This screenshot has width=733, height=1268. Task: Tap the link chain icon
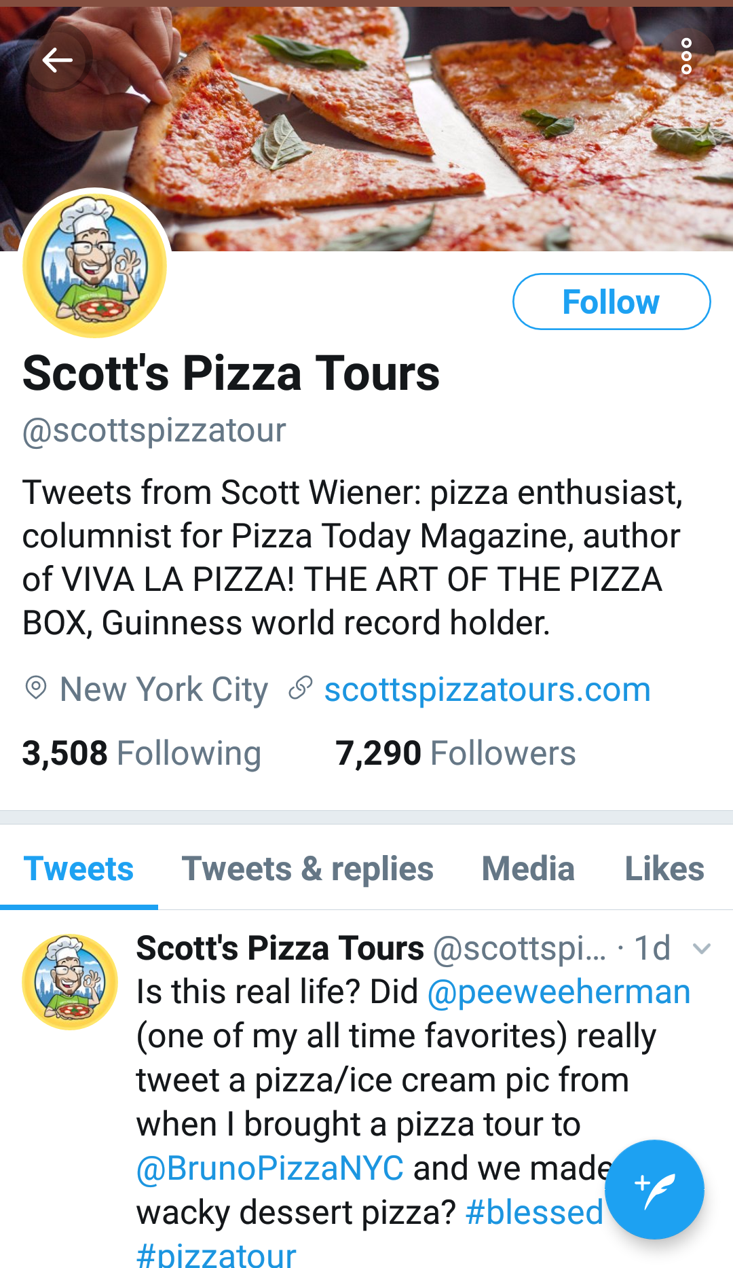[300, 689]
